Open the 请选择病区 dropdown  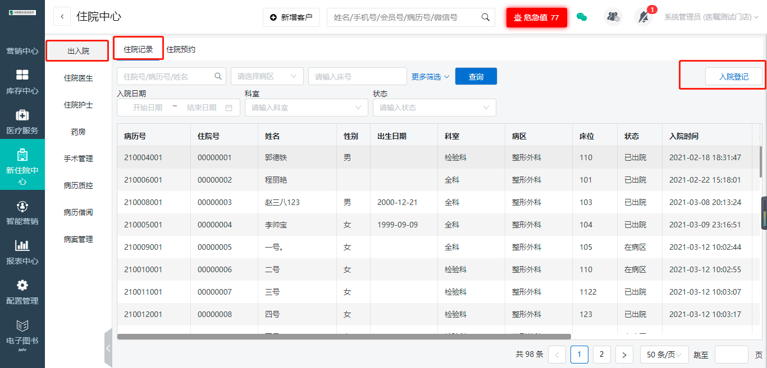click(267, 76)
